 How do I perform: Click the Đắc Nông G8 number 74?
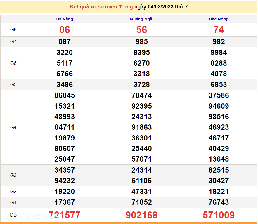(219, 29)
